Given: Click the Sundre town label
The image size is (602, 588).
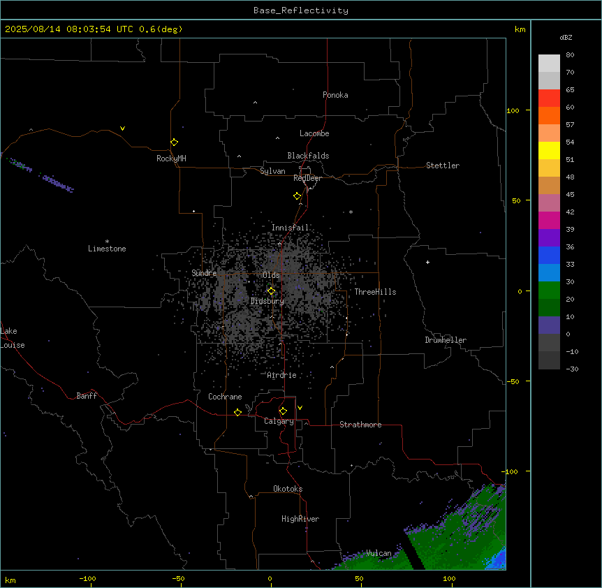Looking at the screenshot, I should (x=204, y=273).
